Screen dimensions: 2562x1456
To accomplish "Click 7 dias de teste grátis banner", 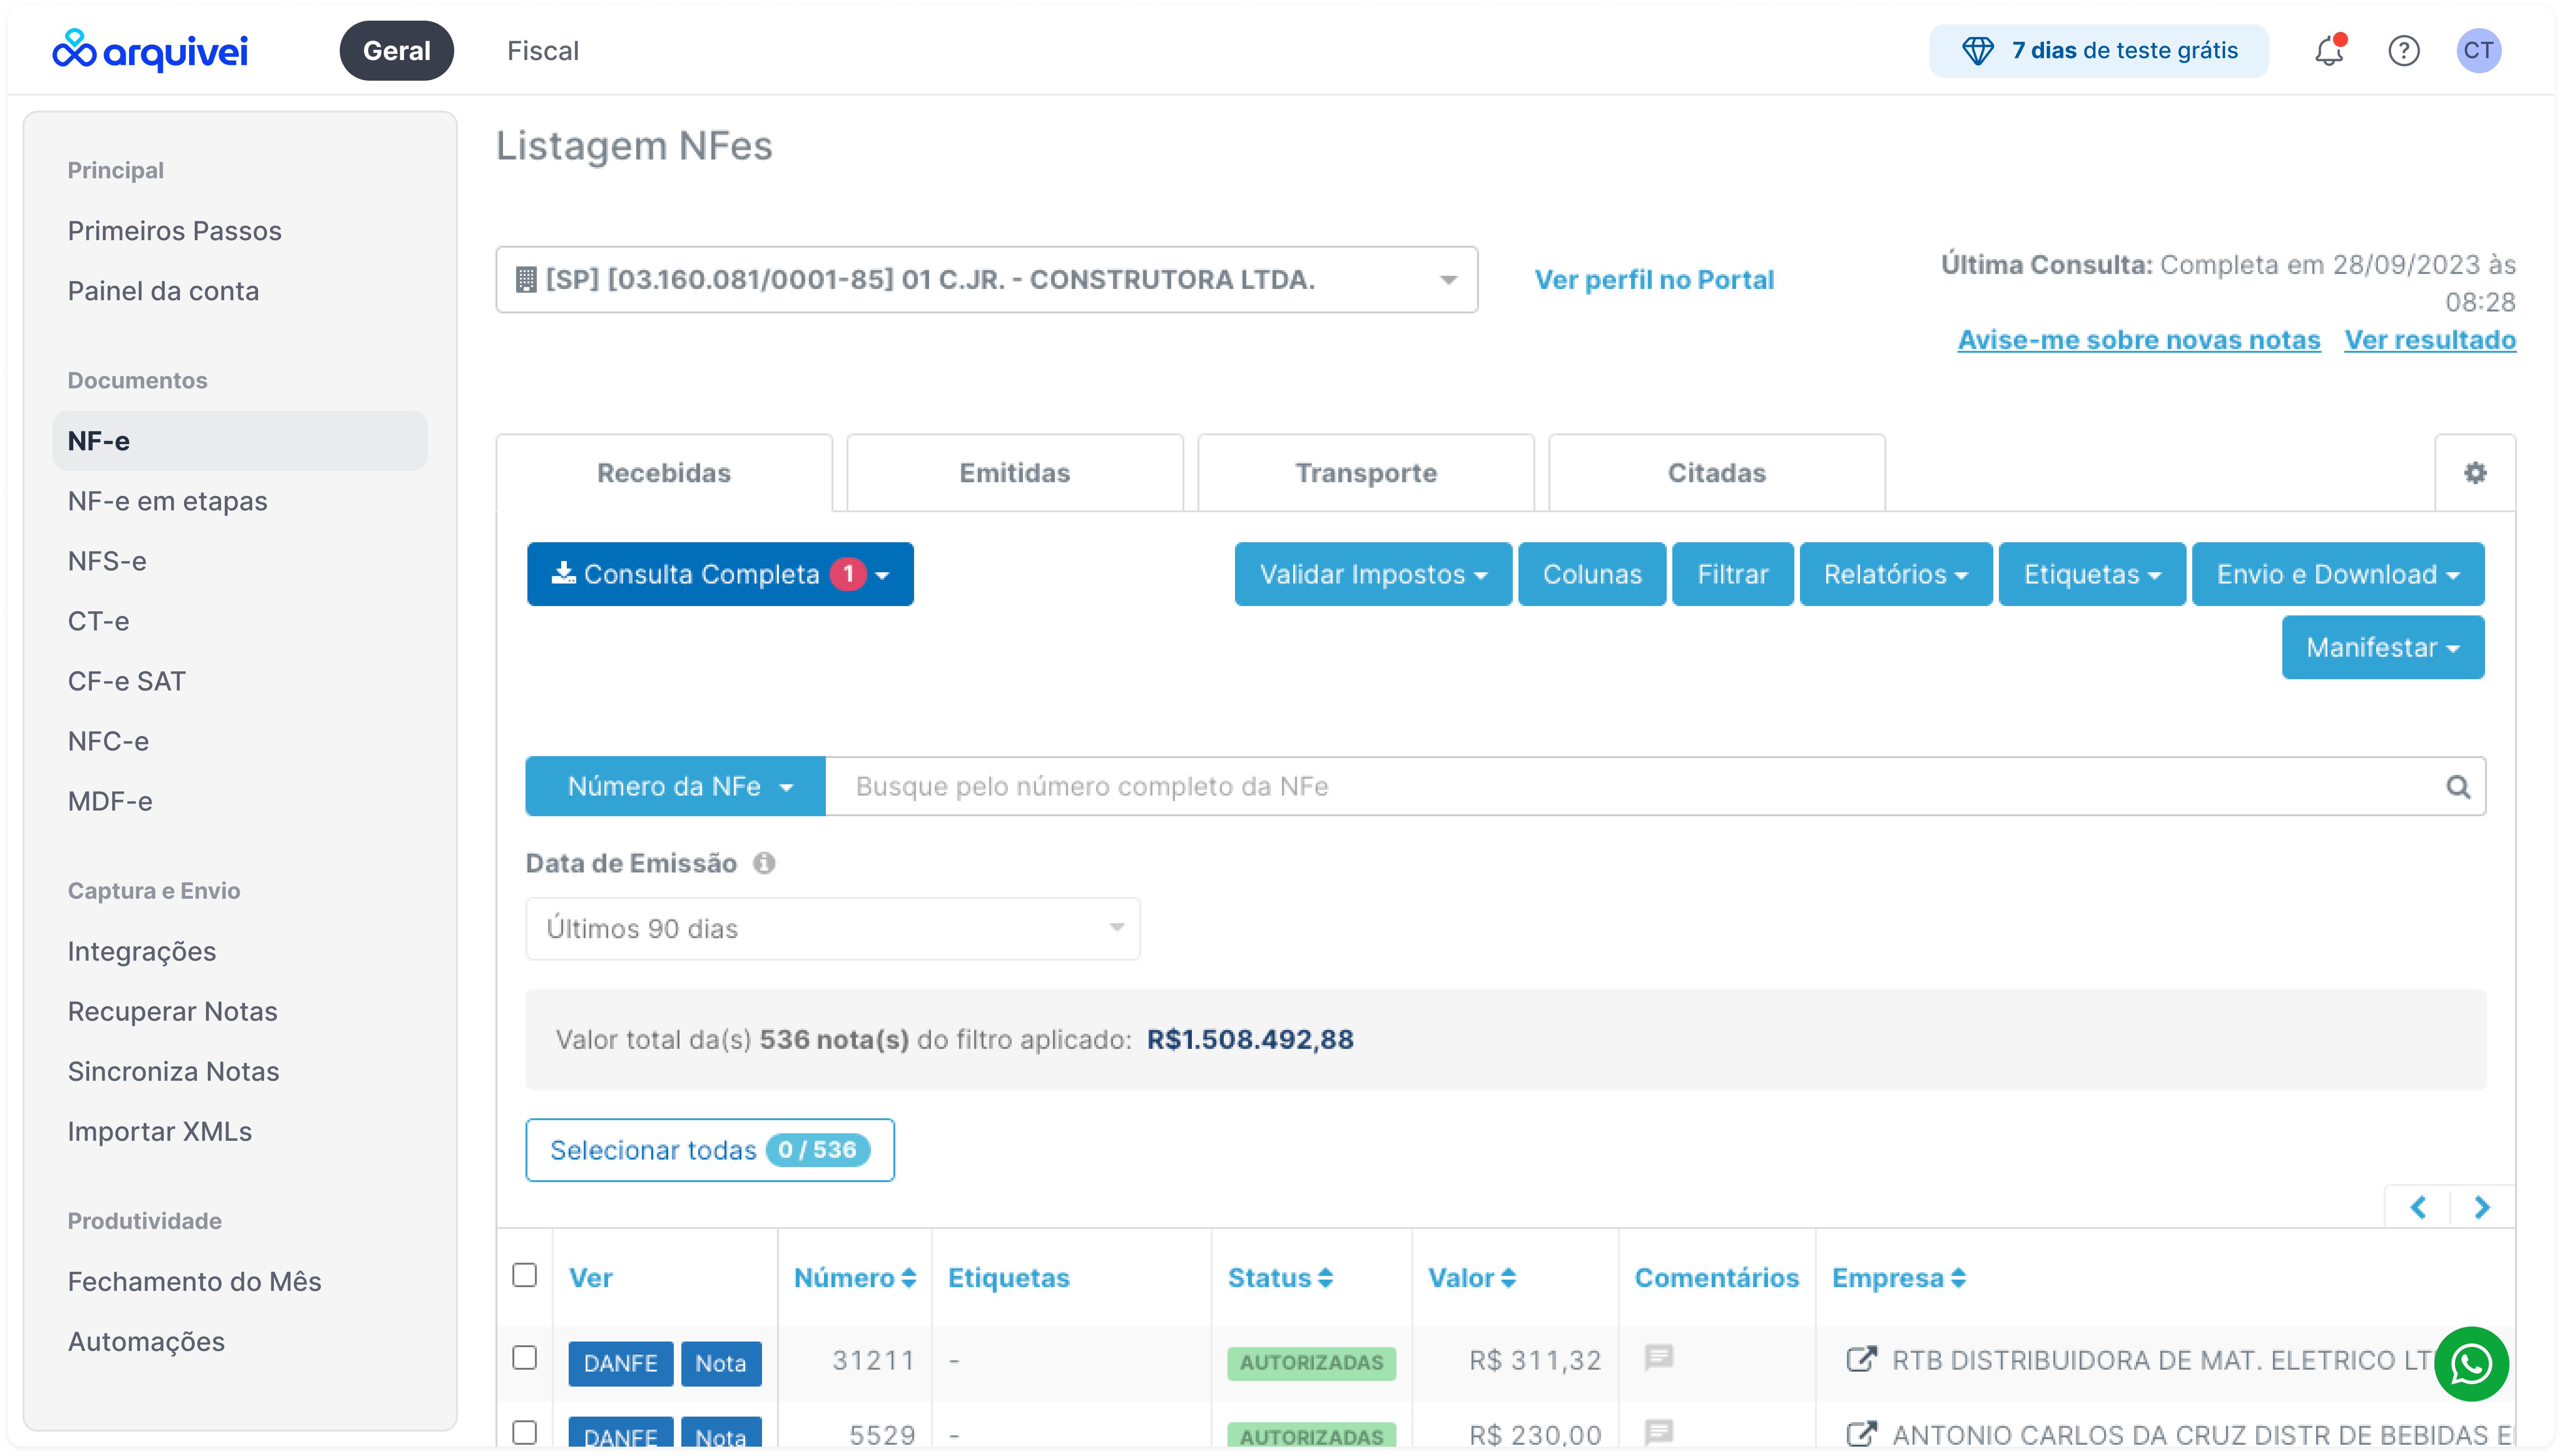I will pyautogui.click(x=2098, y=50).
